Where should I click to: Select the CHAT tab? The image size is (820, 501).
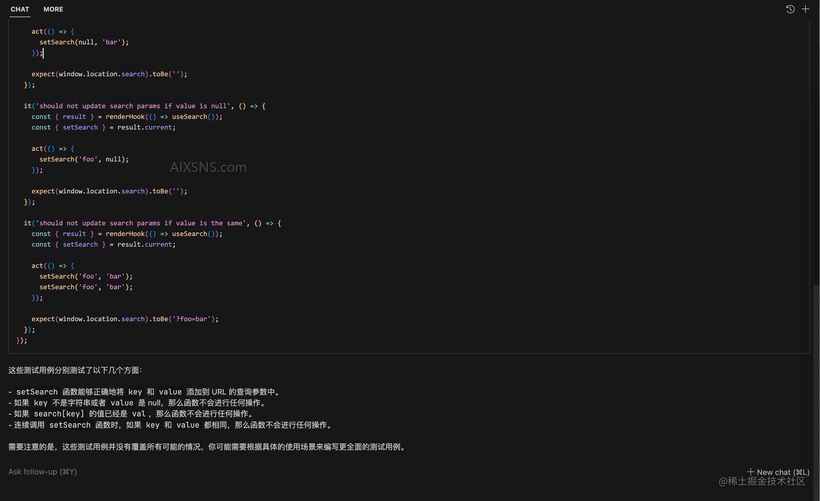coord(20,9)
